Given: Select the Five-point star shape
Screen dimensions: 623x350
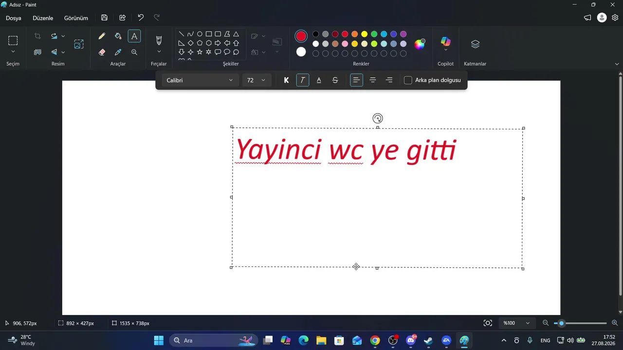Looking at the screenshot, I should point(200,52).
